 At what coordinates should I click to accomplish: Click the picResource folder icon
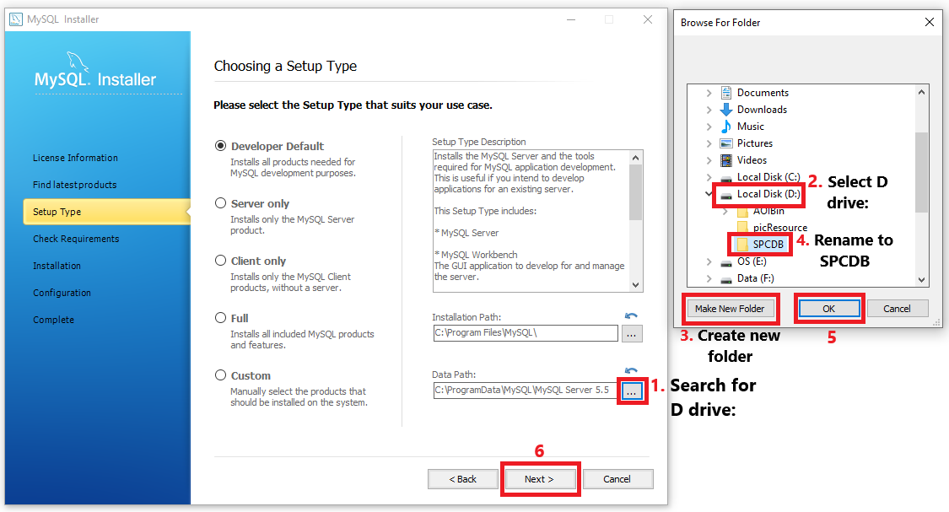click(x=742, y=227)
